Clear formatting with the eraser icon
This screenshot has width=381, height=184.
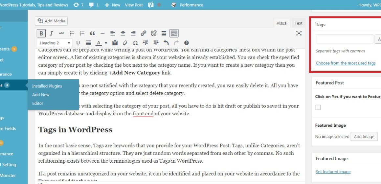click(x=125, y=43)
